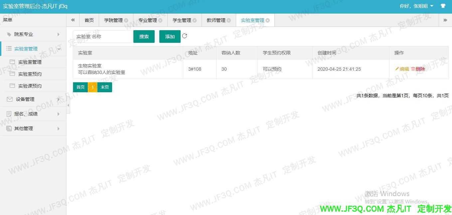Switch to the 首页 tab
Image resolution: width=452 pixels, height=215 pixels.
coord(89,20)
